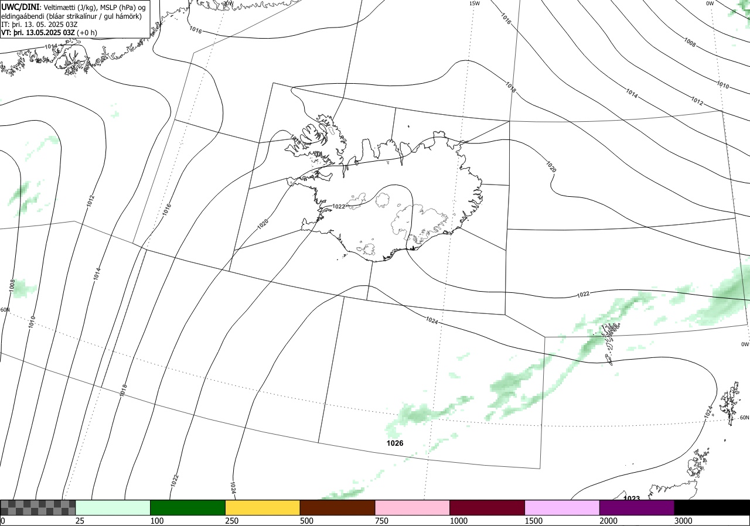Select the legend value "1000"
750x526 pixels.
click(459, 521)
